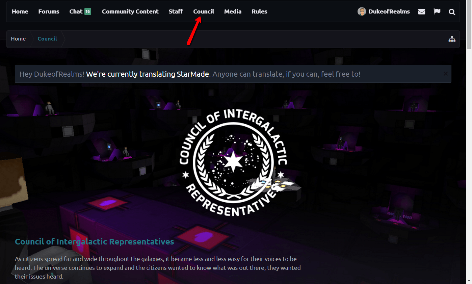Click the Council navigation tab

point(204,11)
